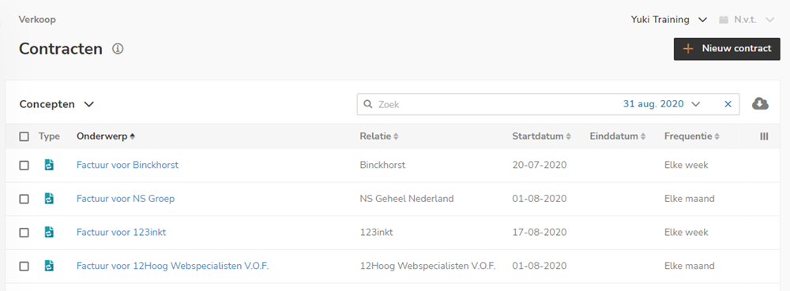Click the Binckhorst contract type icon
The width and height of the screenshot is (790, 291).
[49, 165]
